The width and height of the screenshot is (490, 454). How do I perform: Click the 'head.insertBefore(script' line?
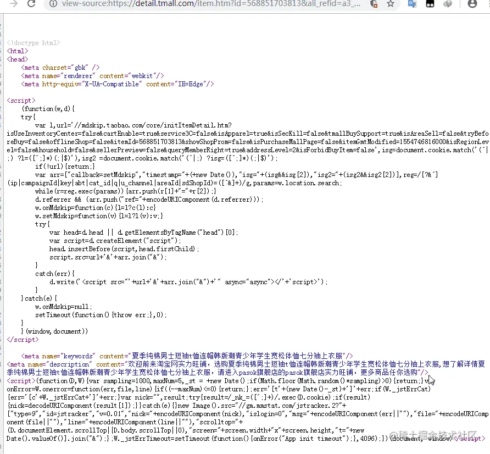[124, 249]
